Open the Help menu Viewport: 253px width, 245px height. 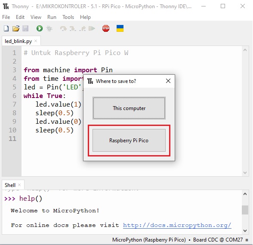click(x=85, y=17)
